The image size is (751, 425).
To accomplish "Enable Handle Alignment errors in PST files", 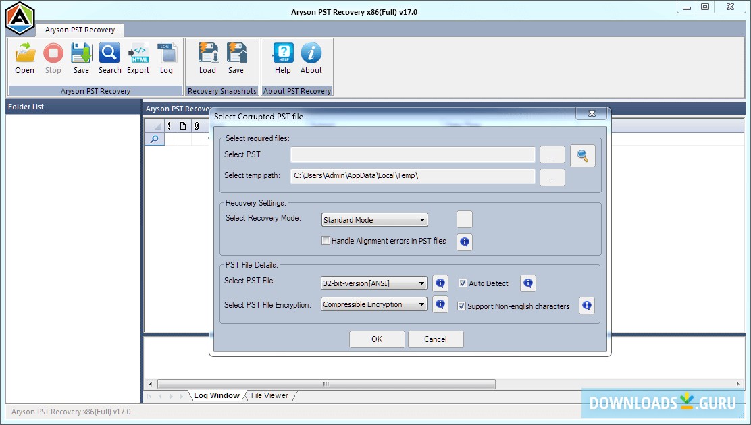I will point(326,241).
